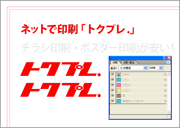Switch to the 分版 tab
This screenshot has width=180, height=128.
115,62
